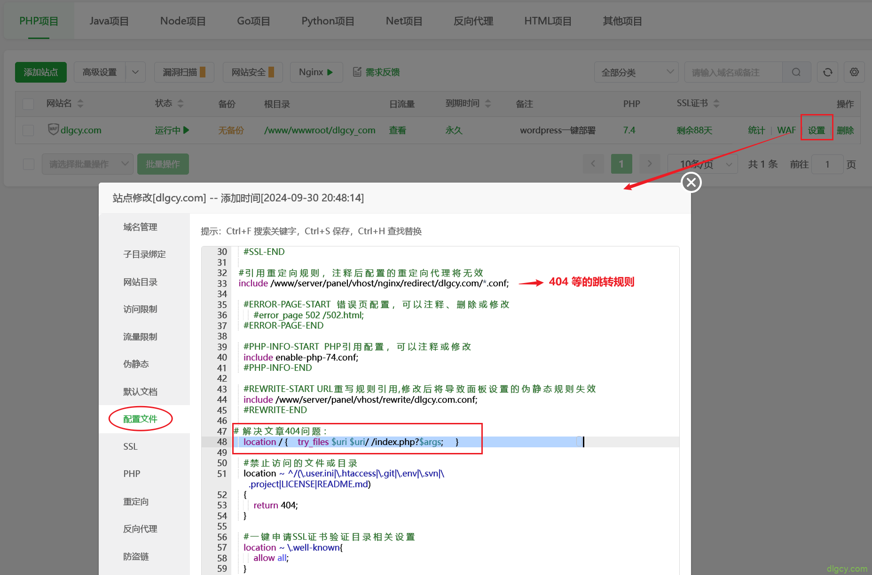Click the 需求反馈 link

383,72
